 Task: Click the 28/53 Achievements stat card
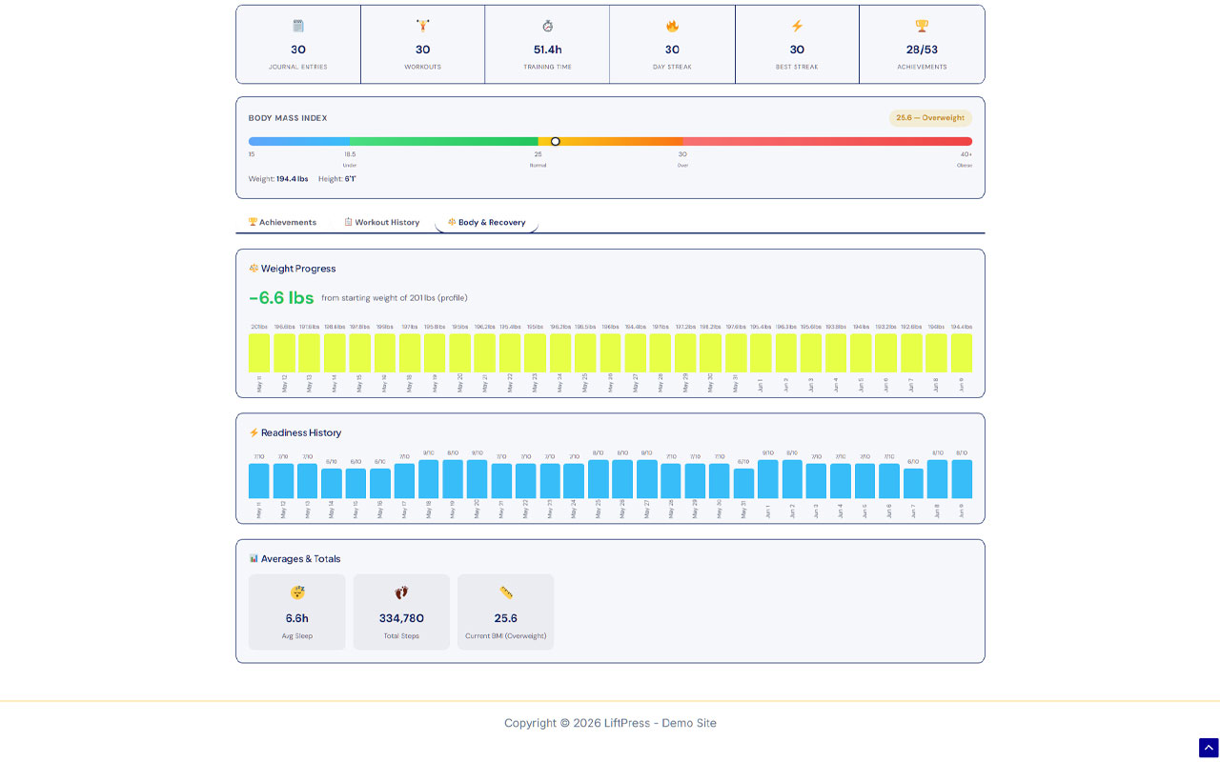922,45
